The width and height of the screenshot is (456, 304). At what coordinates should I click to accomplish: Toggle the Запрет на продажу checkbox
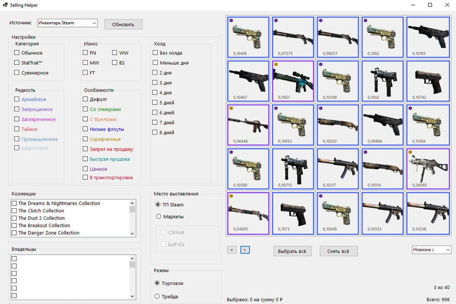(x=85, y=149)
